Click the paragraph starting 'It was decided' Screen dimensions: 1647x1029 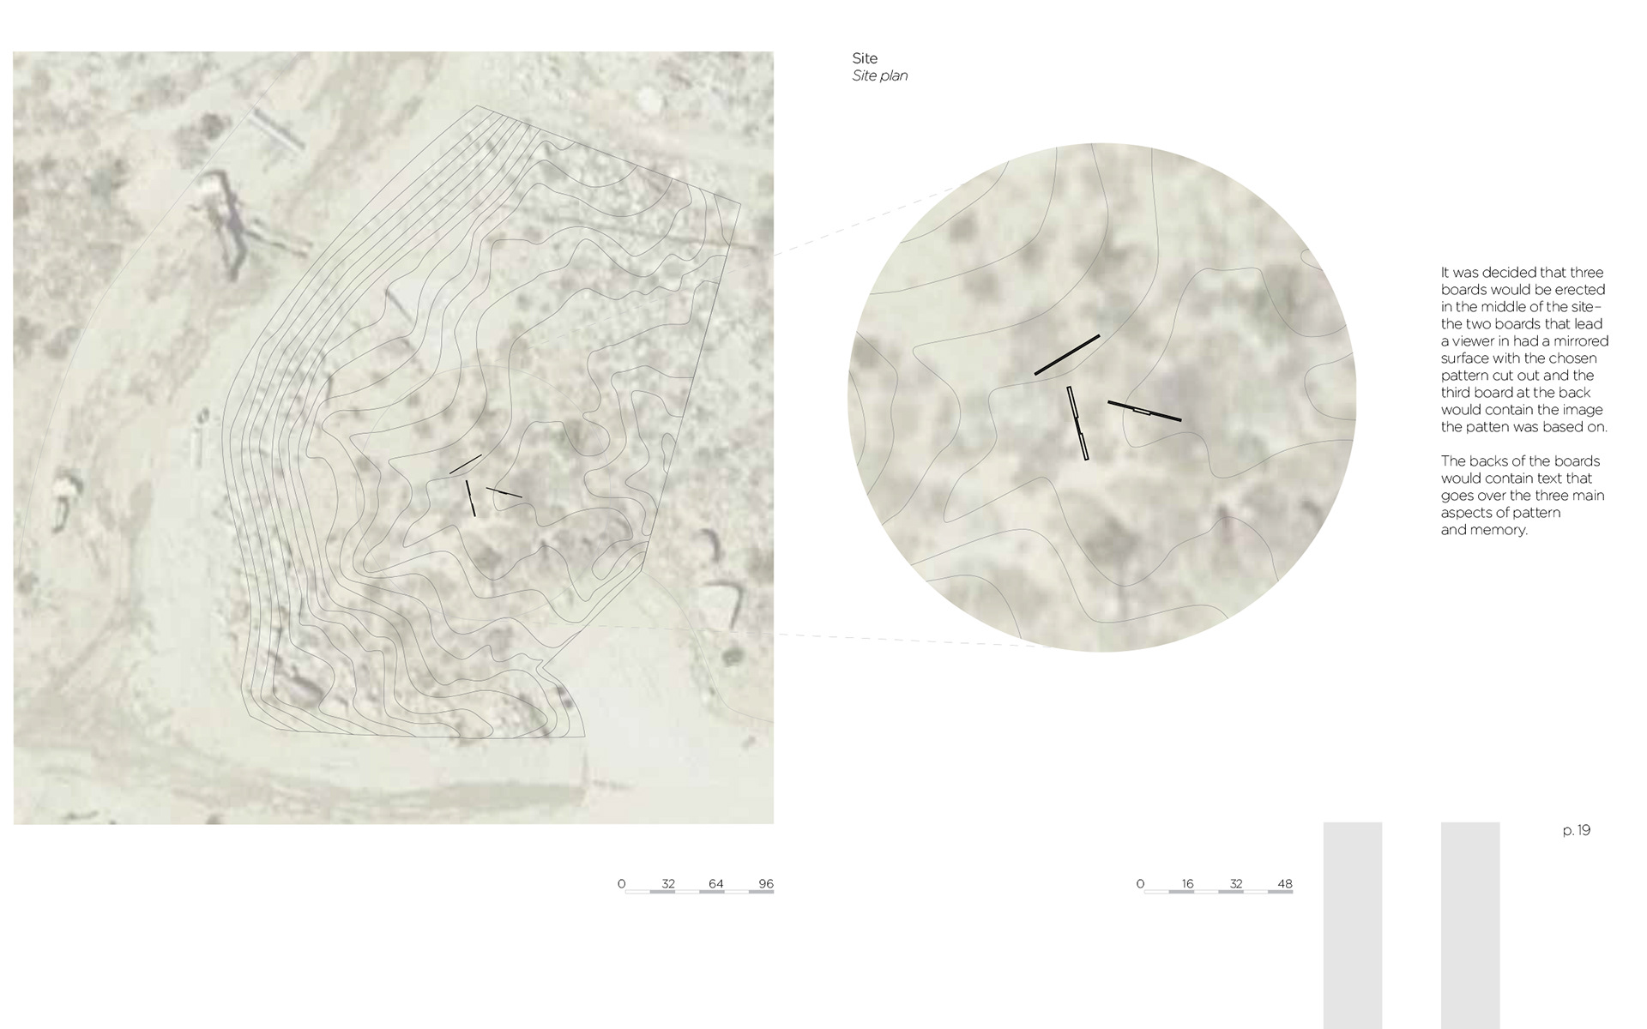tap(1524, 350)
